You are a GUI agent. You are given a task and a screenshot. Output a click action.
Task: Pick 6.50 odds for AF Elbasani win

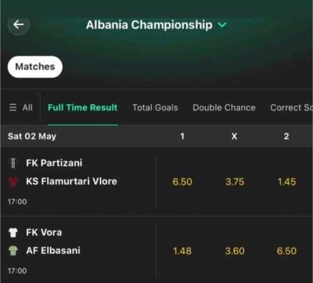click(x=287, y=251)
